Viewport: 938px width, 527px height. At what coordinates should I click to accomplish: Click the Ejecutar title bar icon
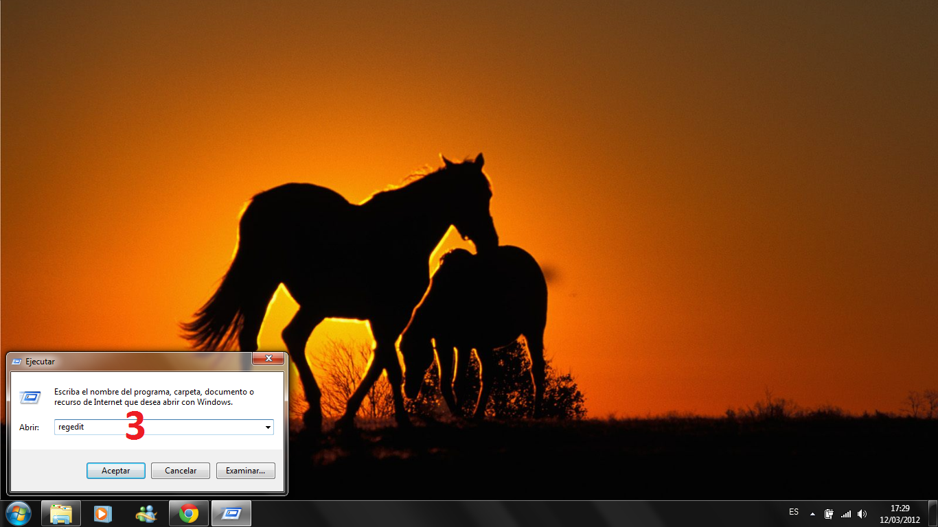coord(17,362)
